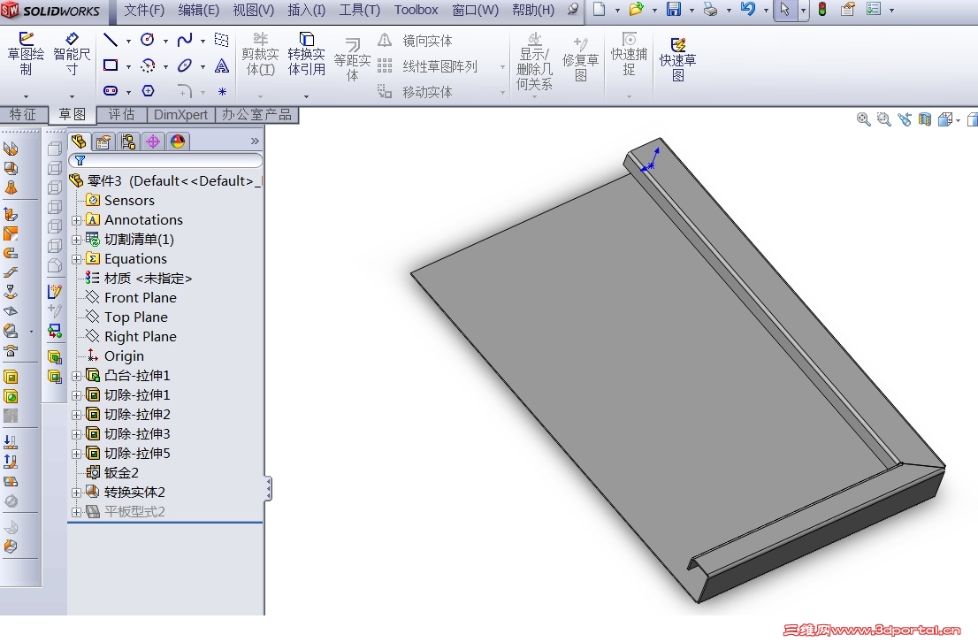This screenshot has width=978, height=642.
Task: Open the DimXpertManager tab icon
Action: (x=153, y=141)
